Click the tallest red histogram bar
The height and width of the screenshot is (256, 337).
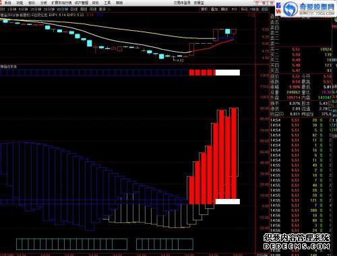234,153
